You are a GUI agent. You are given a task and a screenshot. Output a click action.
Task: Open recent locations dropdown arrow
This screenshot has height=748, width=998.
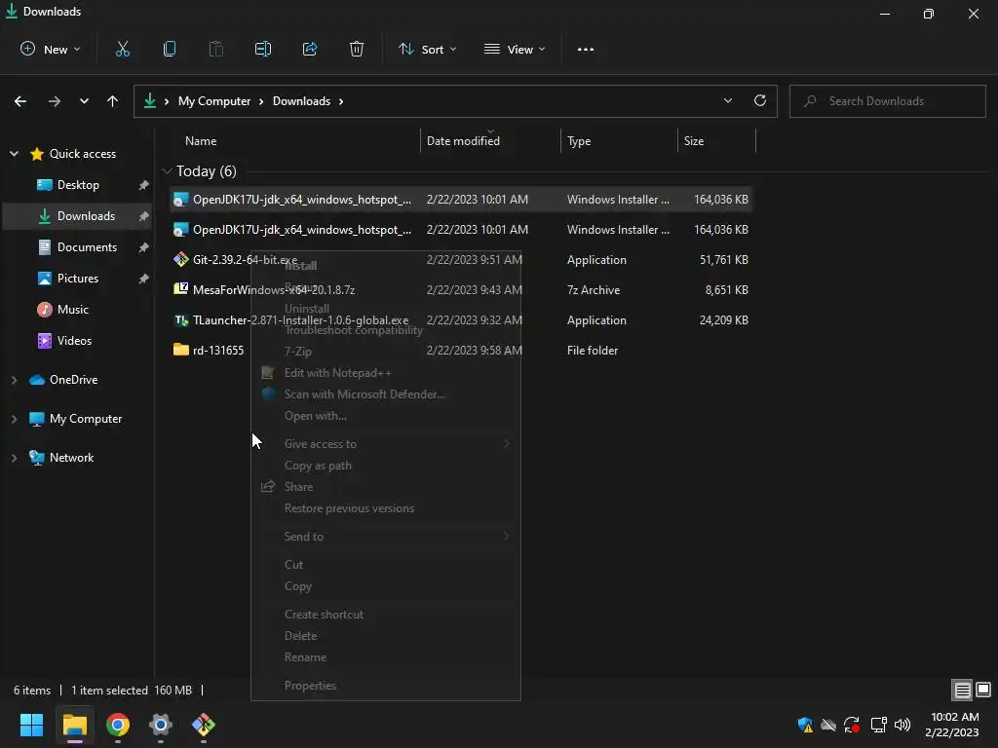tap(84, 101)
